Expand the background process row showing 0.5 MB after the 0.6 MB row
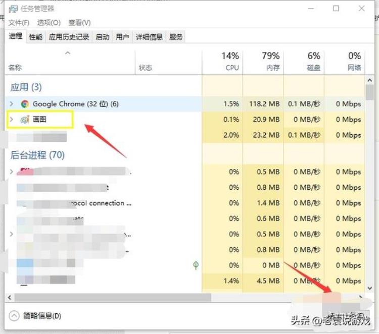Image resolution: width=379 pixels, height=334 pixels. coord(11,234)
